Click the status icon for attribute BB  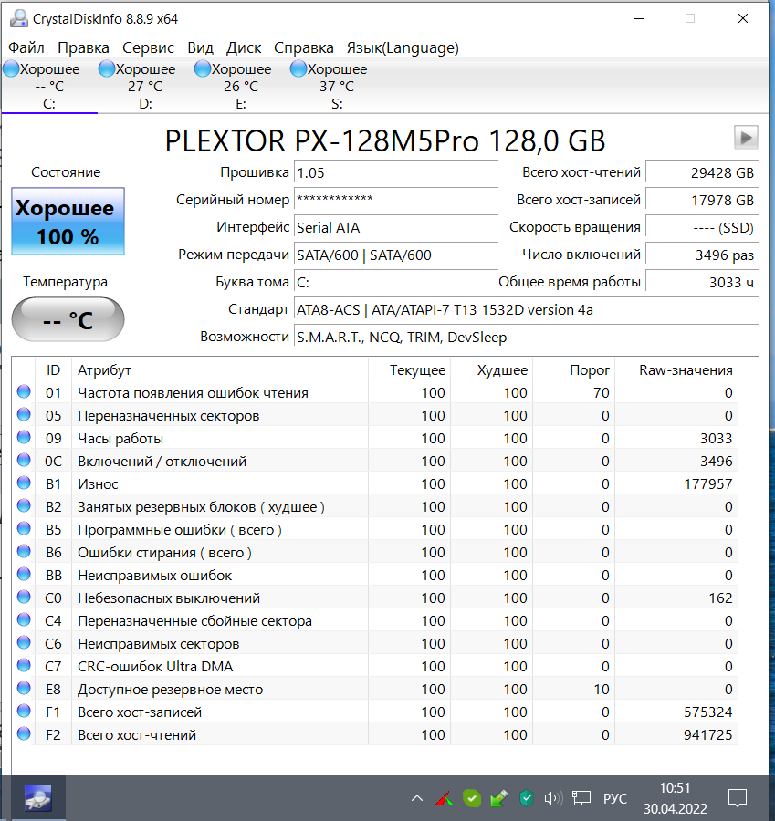pyautogui.click(x=24, y=574)
